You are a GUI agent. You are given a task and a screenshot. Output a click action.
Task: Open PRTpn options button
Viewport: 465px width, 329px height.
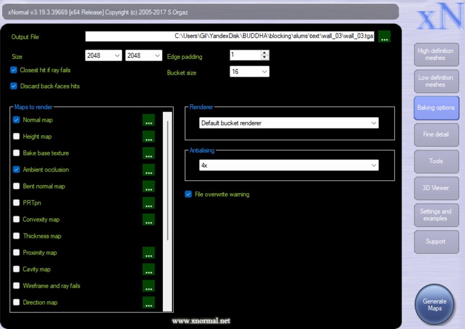tap(149, 203)
